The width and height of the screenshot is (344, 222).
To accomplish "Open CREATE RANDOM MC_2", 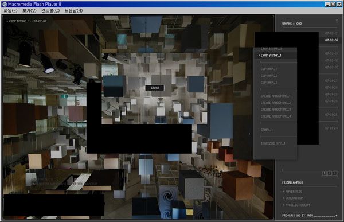I will (276, 103).
